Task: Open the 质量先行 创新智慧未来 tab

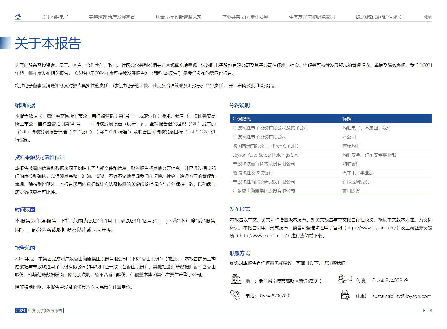Action: 179,17
